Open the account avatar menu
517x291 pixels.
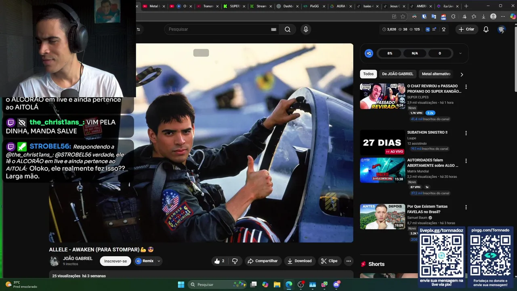501,29
